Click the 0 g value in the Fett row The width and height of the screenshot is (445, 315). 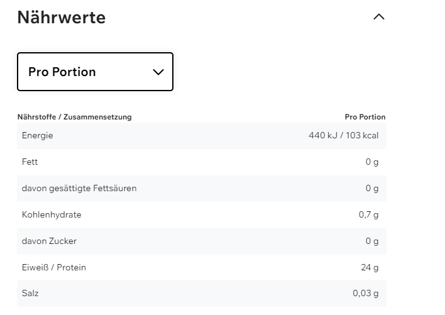click(x=372, y=162)
